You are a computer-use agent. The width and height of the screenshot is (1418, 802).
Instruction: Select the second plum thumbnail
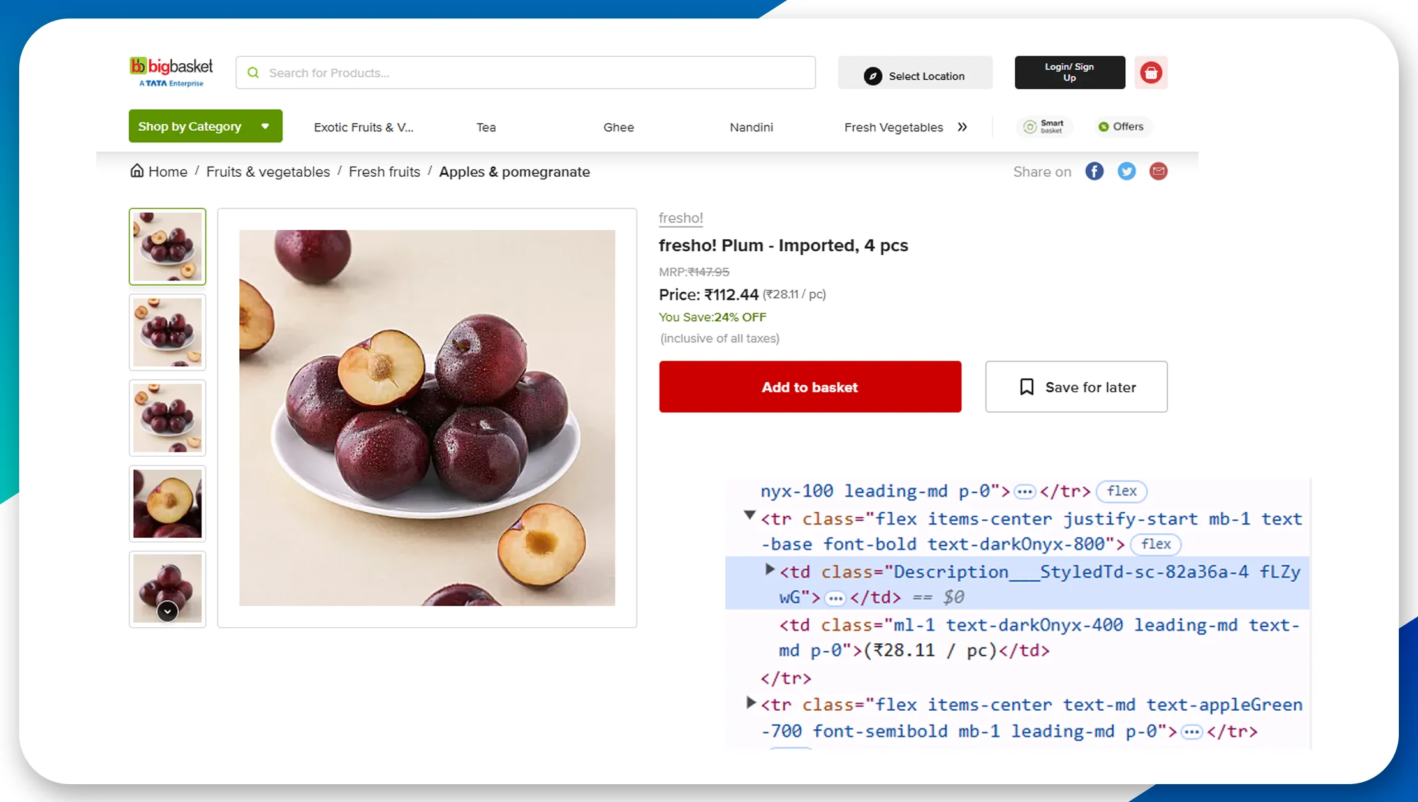pos(168,332)
